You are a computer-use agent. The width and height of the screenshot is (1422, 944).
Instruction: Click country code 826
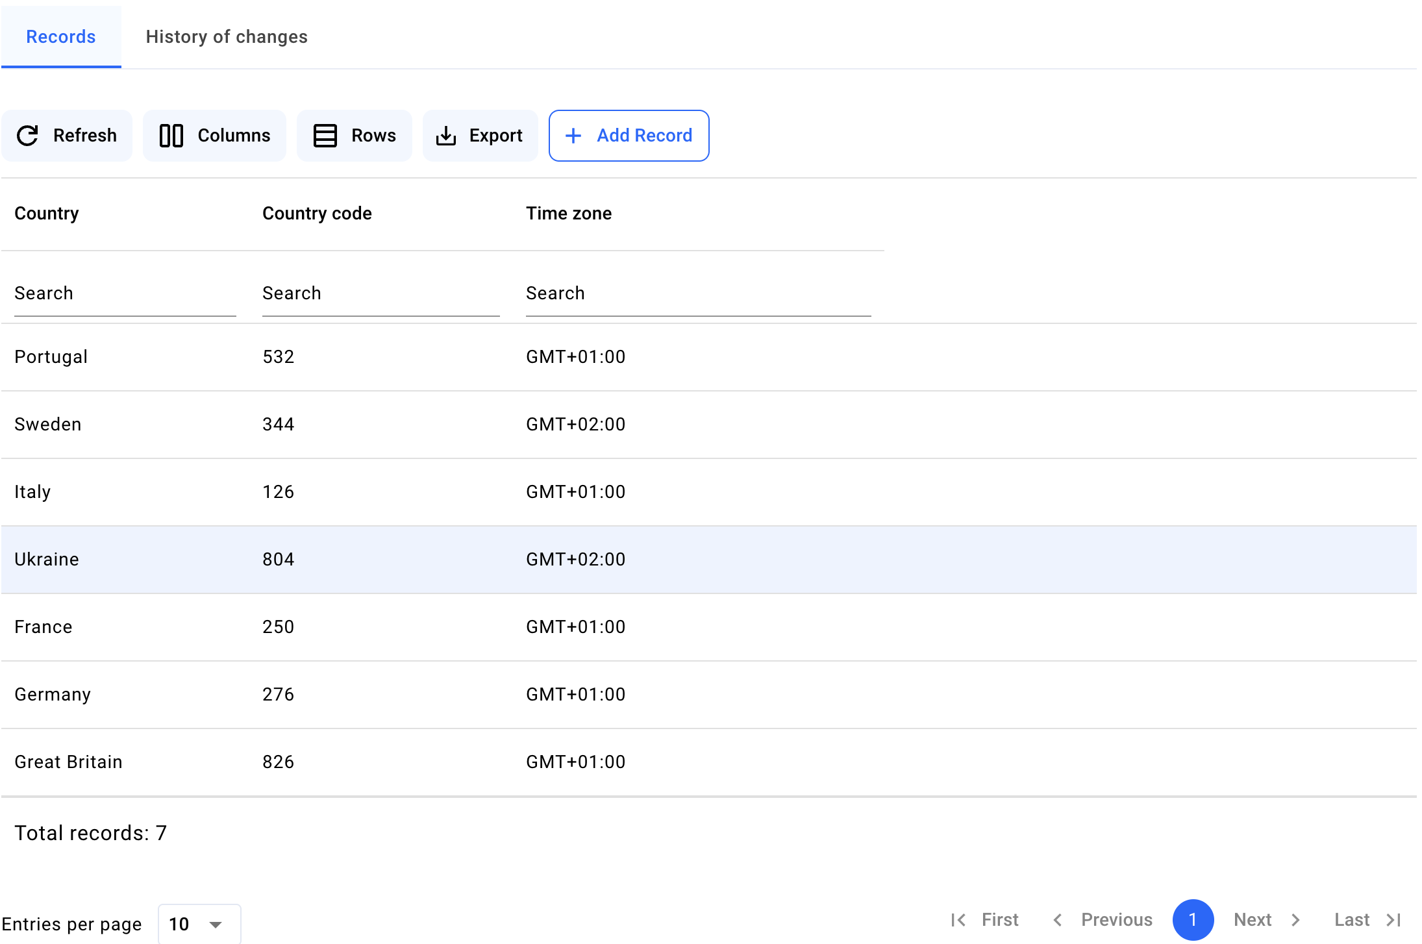click(279, 762)
